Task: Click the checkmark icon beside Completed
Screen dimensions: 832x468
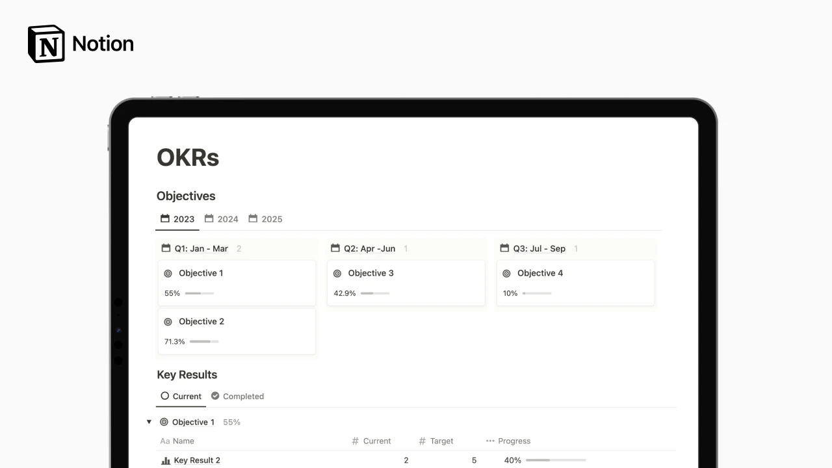Action: 214,396
